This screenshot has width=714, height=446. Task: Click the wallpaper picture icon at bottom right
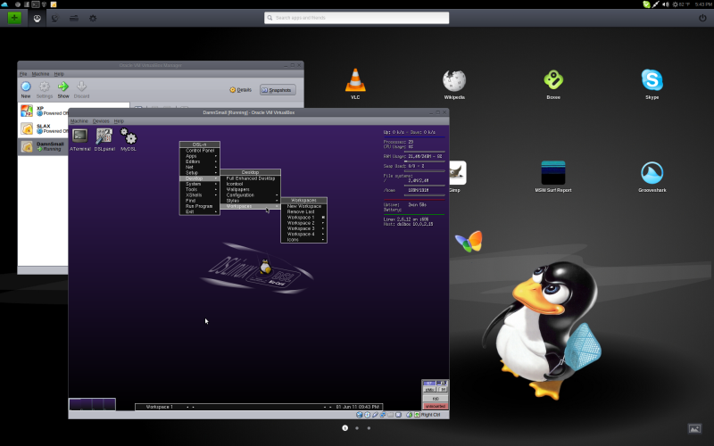click(x=694, y=429)
